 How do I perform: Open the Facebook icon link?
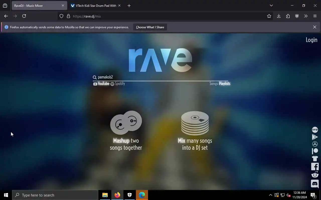[315, 166]
